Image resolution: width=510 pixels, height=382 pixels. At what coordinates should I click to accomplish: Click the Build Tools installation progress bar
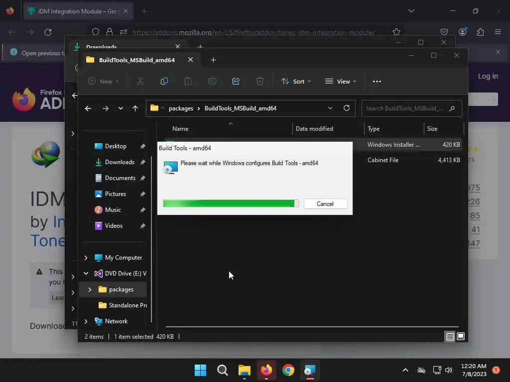tap(231, 203)
